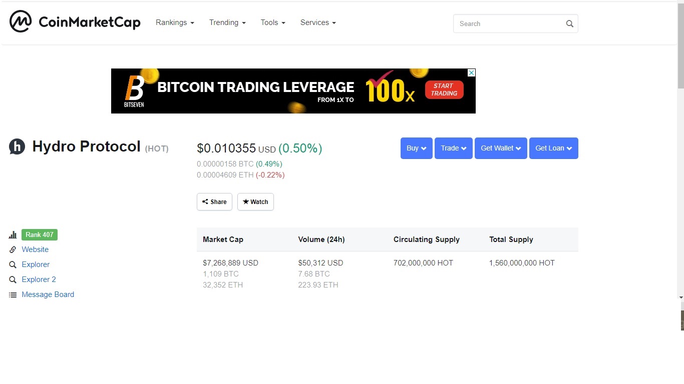Expand the Trade dropdown

coord(454,148)
